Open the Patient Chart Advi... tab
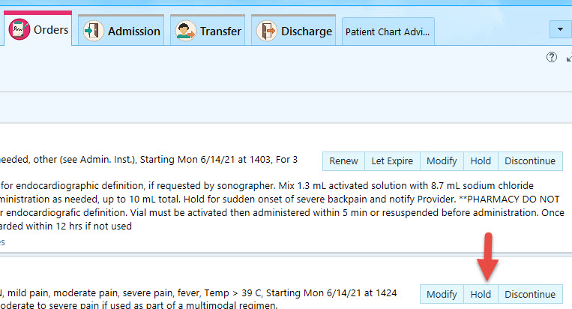The width and height of the screenshot is (572, 309). [388, 31]
